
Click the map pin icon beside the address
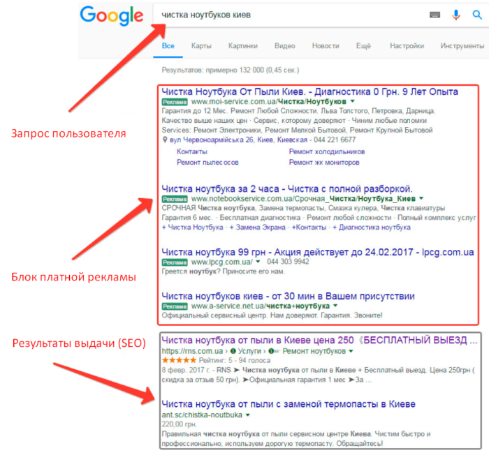[165, 140]
